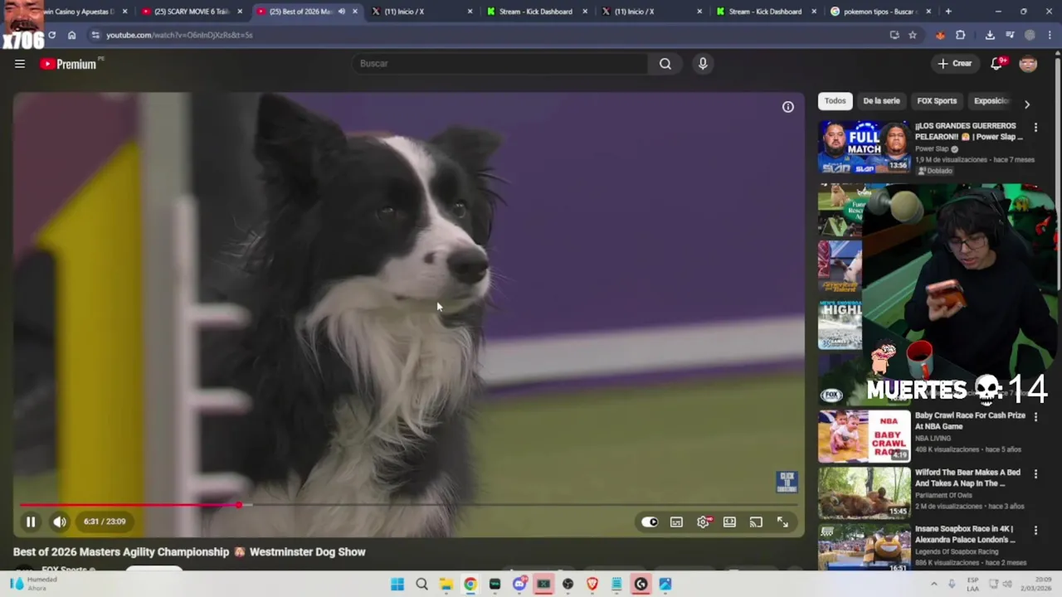Click the FOX subscribe watermark in video
Viewport: 1062px width, 597px height.
(x=787, y=482)
